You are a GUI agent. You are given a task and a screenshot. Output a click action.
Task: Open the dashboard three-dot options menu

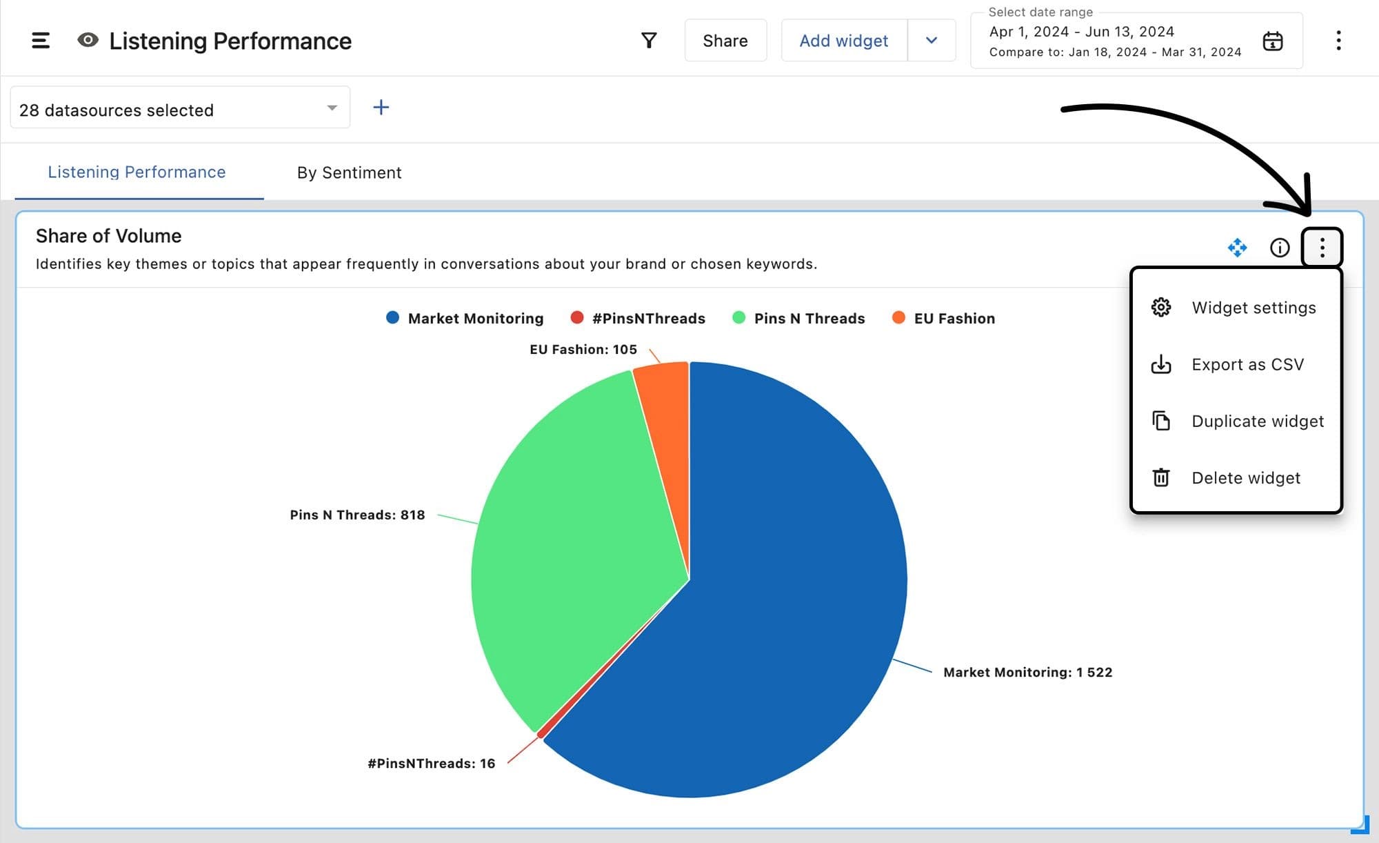1338,41
